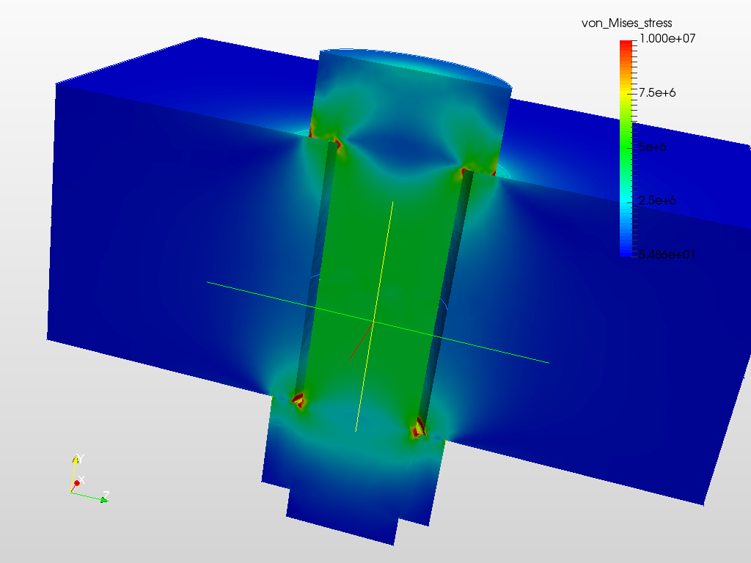
Task: Click the von_Mises_stress legend title
Action: coord(626,23)
